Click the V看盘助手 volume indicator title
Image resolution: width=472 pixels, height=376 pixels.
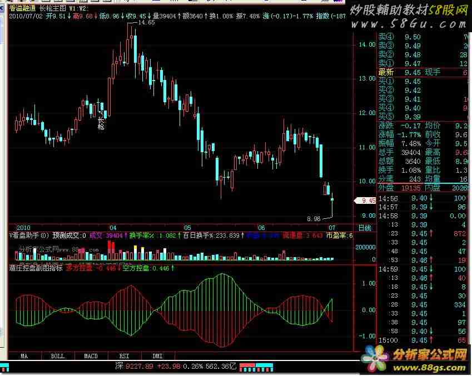coord(29,235)
